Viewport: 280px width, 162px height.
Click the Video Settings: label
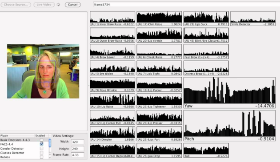(x=63, y=136)
